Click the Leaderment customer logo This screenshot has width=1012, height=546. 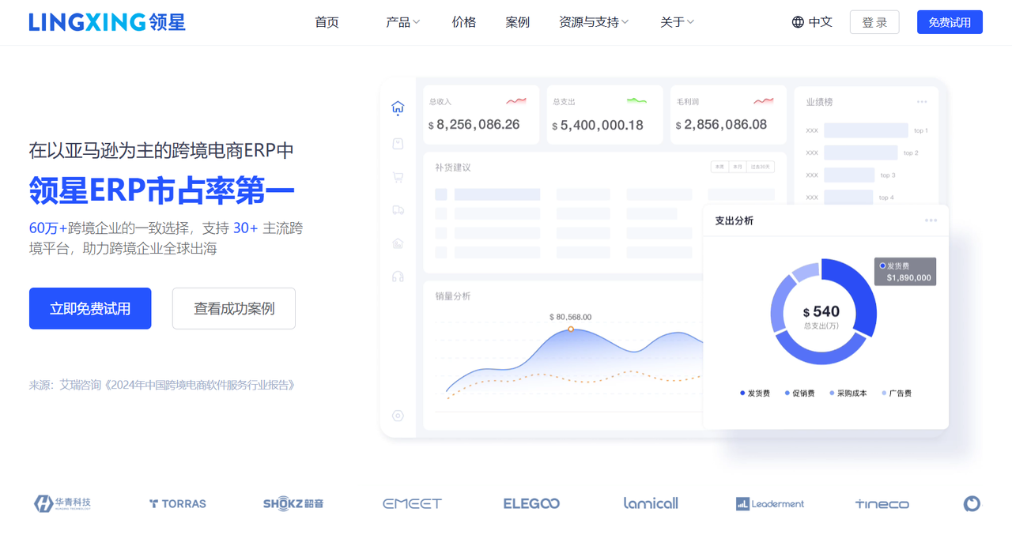click(x=770, y=503)
